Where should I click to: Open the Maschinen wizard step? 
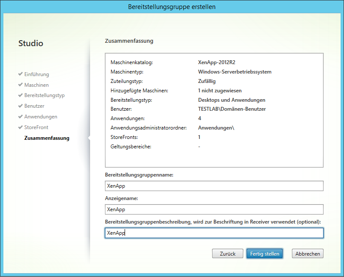36,85
